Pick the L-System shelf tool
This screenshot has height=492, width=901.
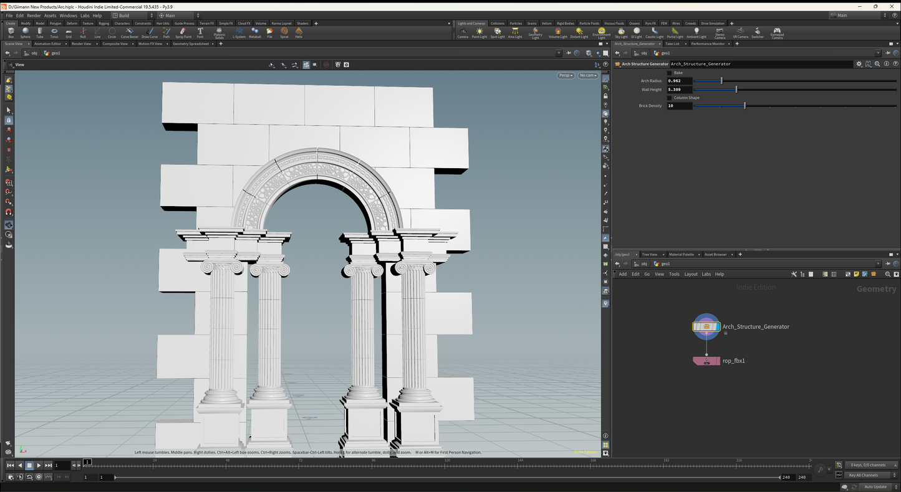point(239,32)
